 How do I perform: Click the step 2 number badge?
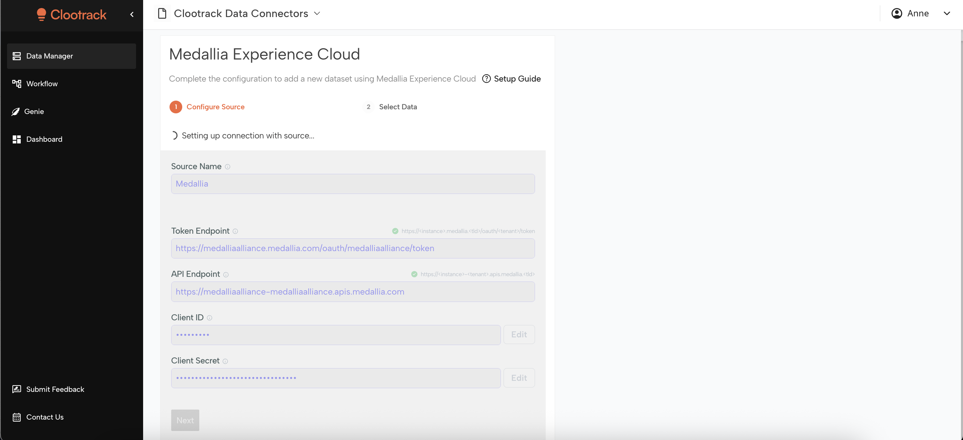tap(368, 107)
